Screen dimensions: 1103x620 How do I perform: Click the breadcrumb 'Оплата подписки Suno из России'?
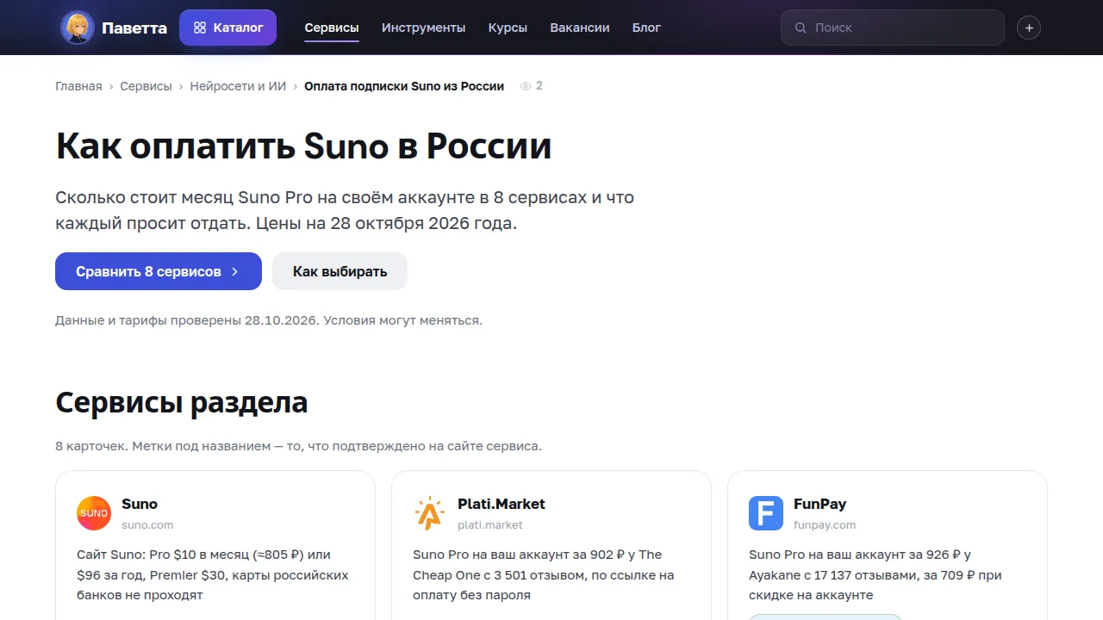pos(404,86)
